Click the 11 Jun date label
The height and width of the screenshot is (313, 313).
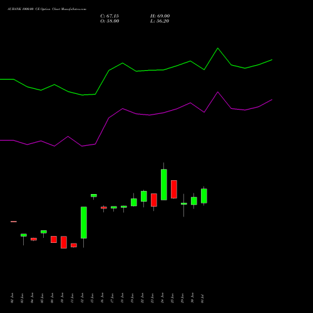[x=72, y=298]
